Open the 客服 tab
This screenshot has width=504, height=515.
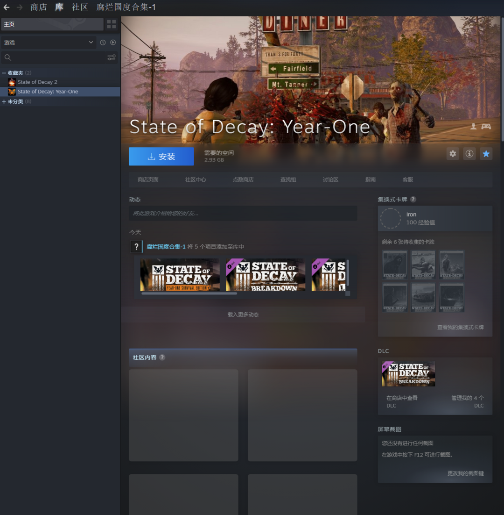(407, 179)
